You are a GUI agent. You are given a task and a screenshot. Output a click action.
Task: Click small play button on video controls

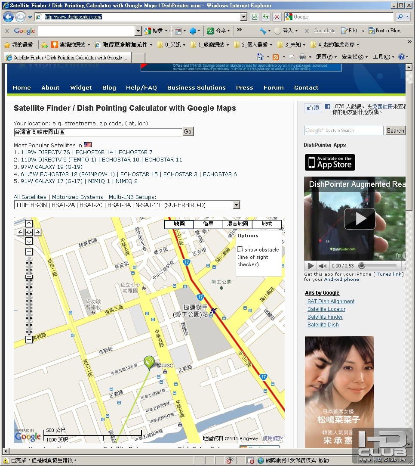(310, 266)
